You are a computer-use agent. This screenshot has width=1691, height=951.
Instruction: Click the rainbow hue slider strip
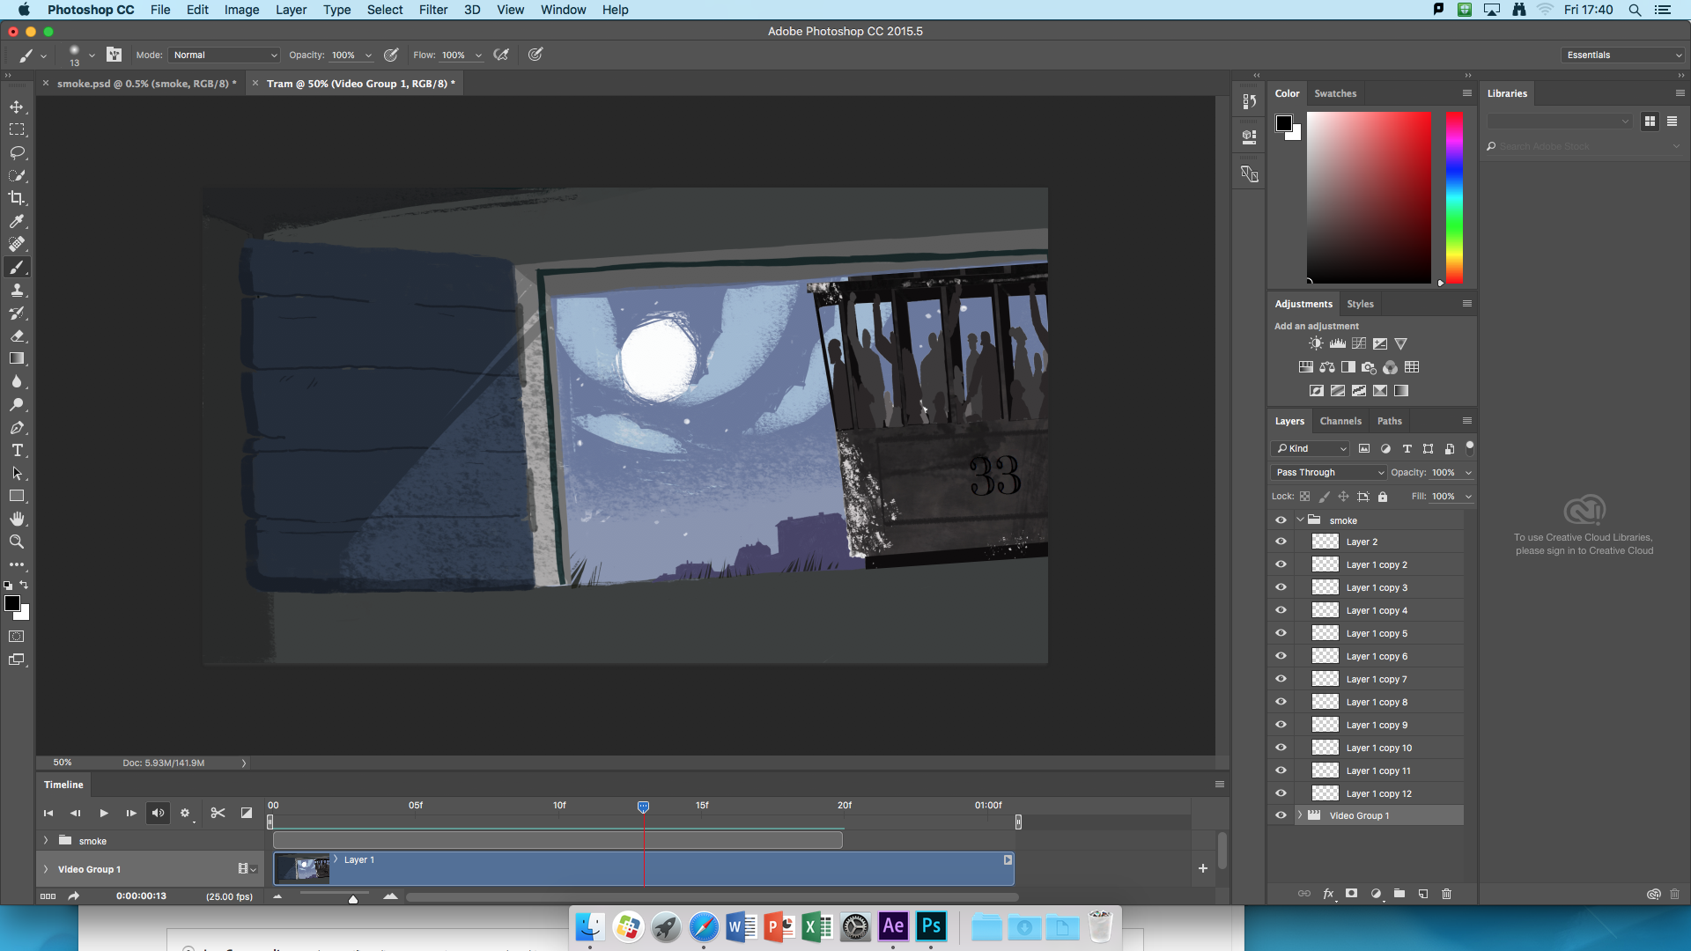[x=1454, y=197]
